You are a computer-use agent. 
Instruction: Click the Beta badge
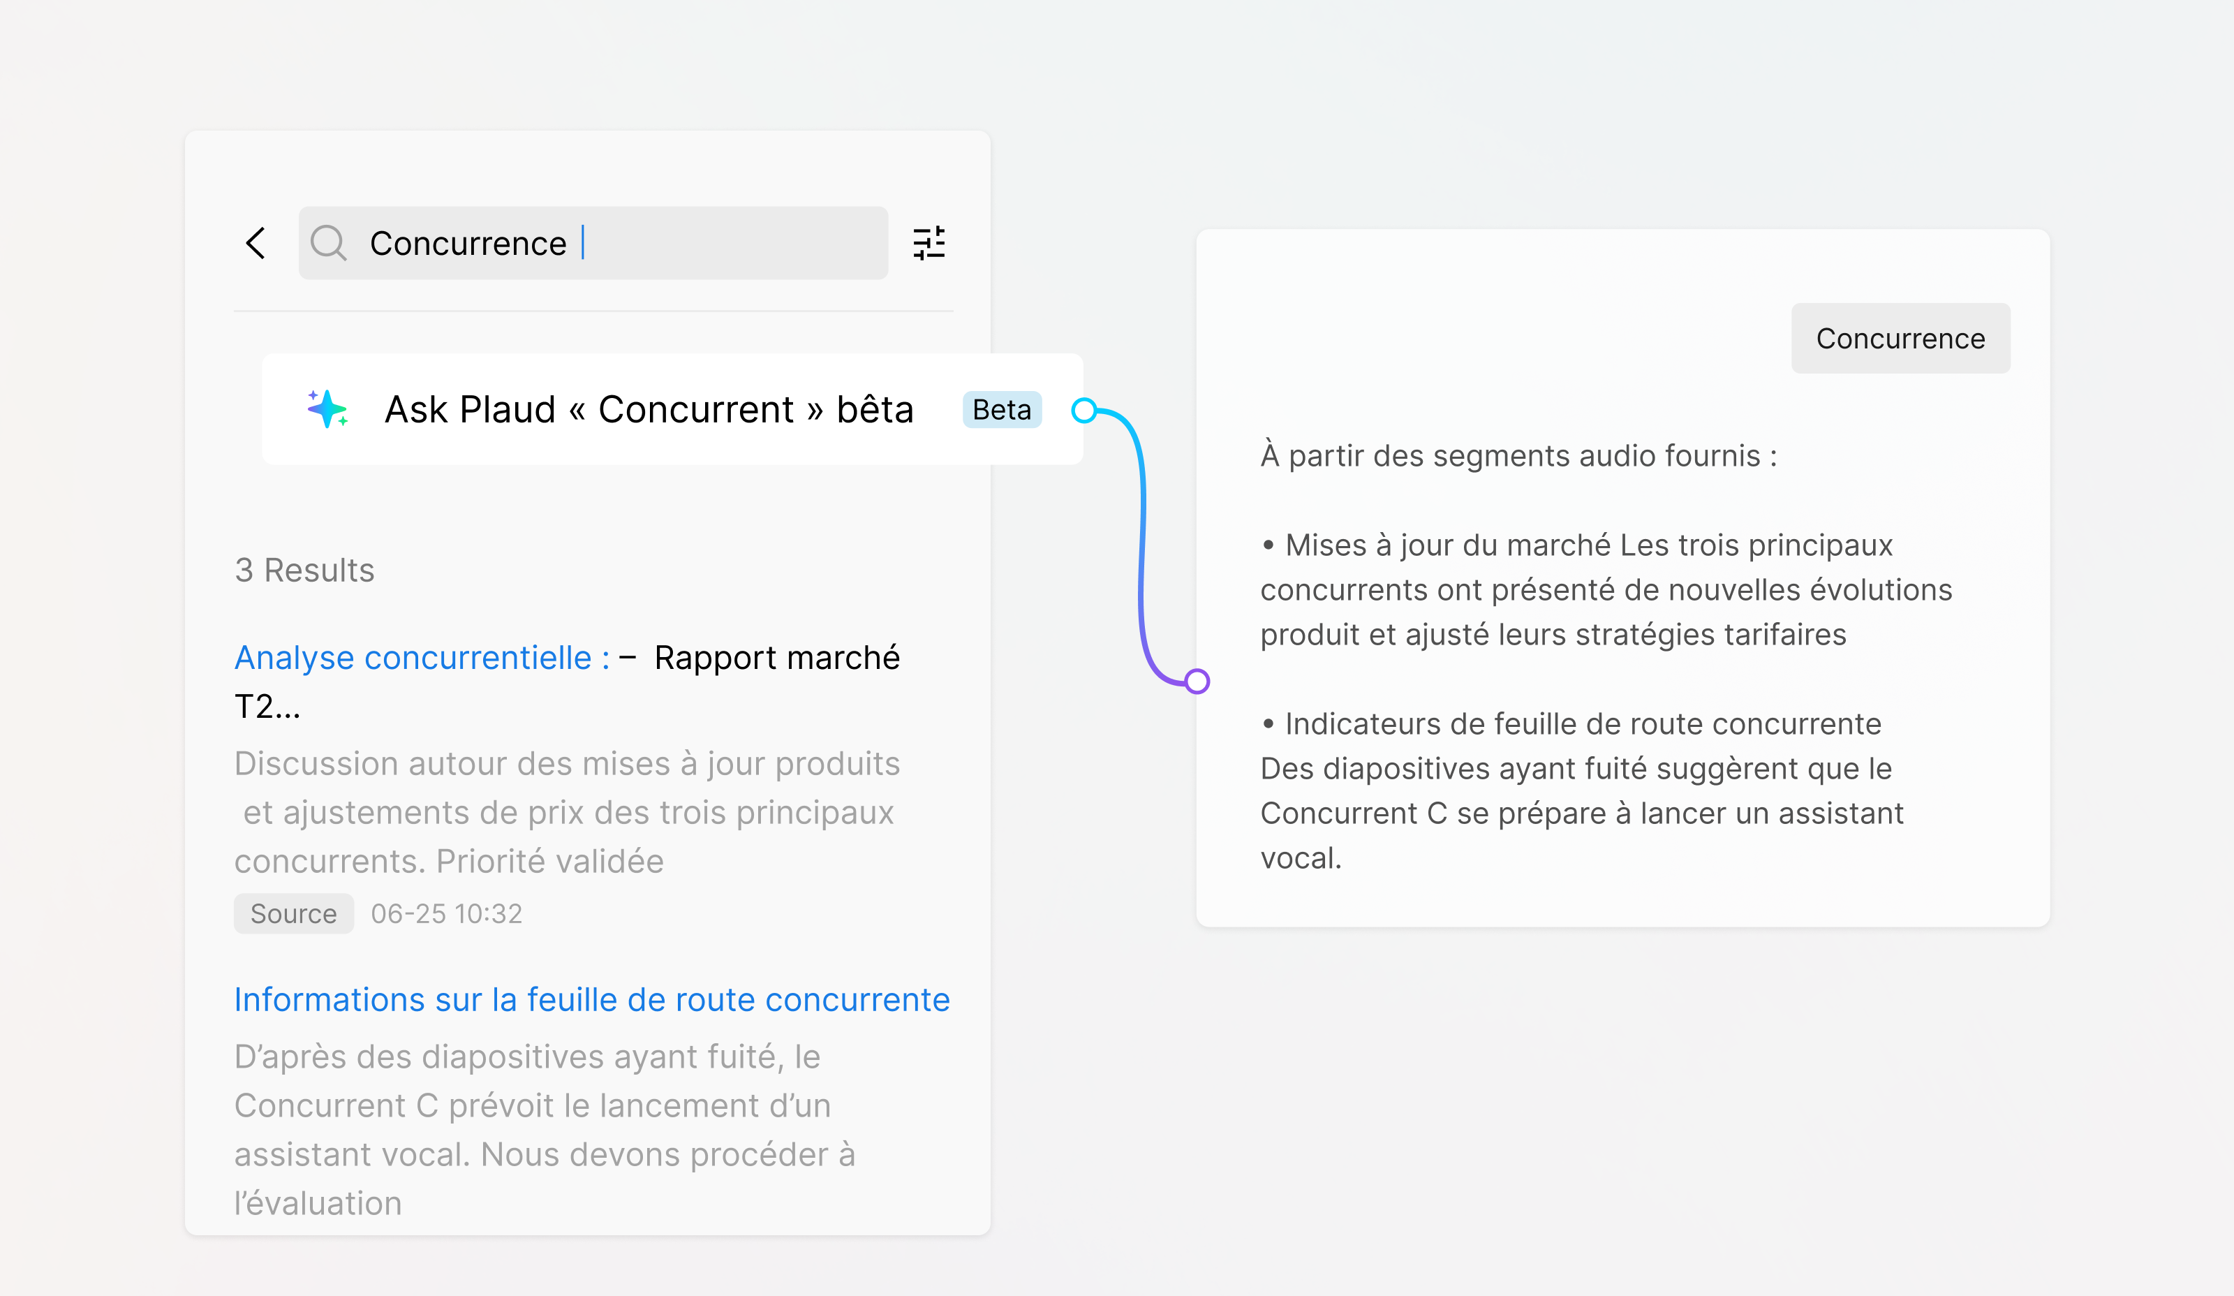(1002, 410)
